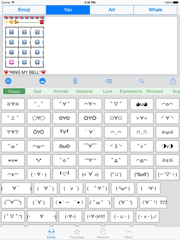The width and height of the screenshot is (180, 240).
Task: Insert the ≧ε≦ emoticon
Action: point(167,160)
